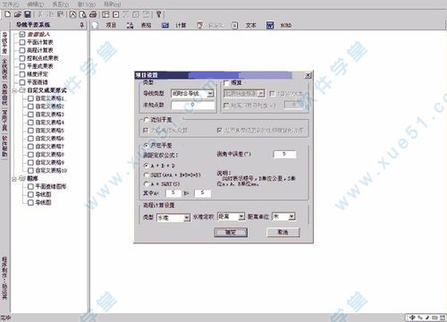
Task: Close the 项目设置 dialog
Action: [308, 75]
